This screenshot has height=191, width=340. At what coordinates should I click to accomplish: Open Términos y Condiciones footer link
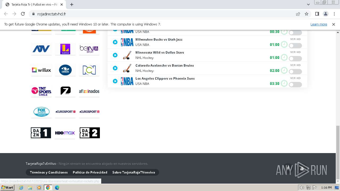(x=49, y=172)
